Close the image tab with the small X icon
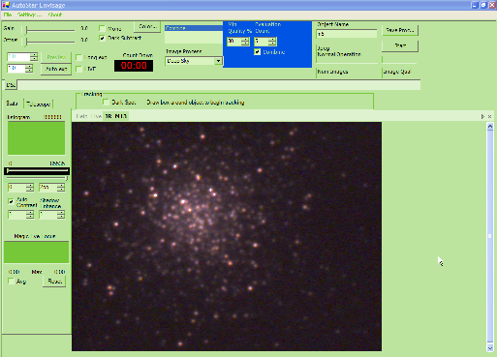The width and height of the screenshot is (497, 357). [x=489, y=117]
